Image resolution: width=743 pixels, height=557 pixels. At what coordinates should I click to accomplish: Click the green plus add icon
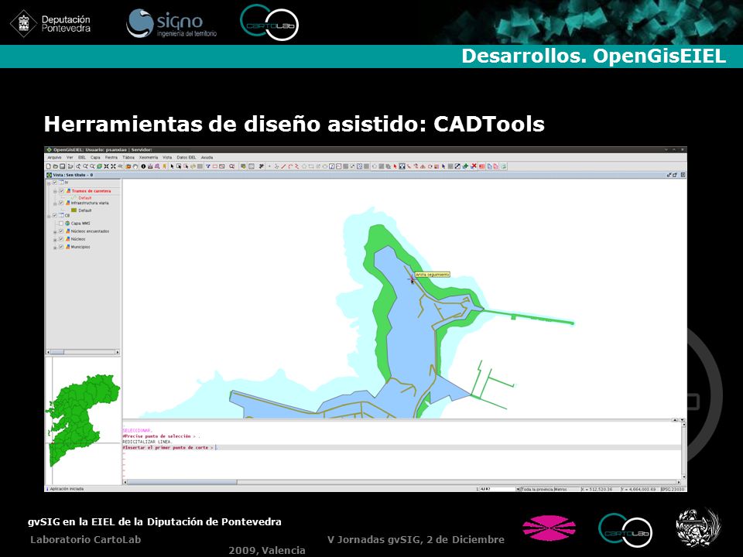click(465, 166)
